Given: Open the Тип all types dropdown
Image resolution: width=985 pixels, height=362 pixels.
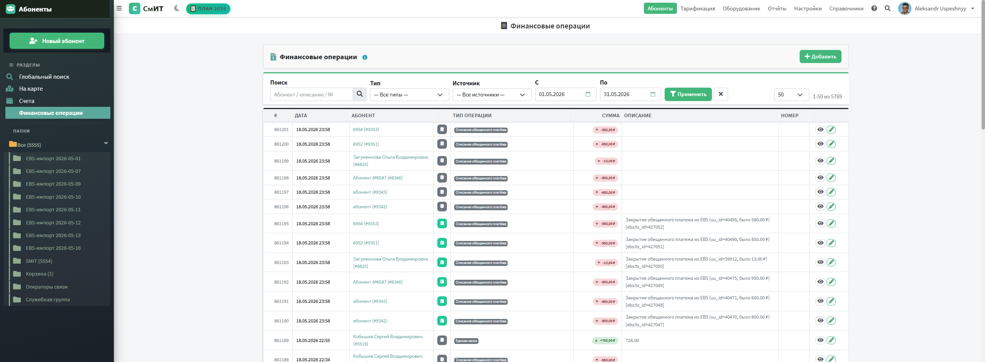Looking at the screenshot, I should pos(409,95).
